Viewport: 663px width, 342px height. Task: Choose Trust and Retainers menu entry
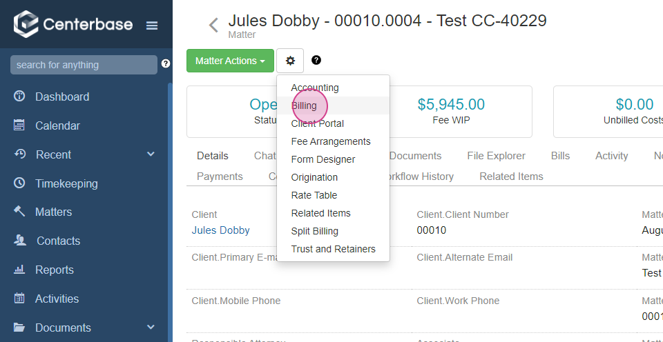pyautogui.click(x=333, y=249)
